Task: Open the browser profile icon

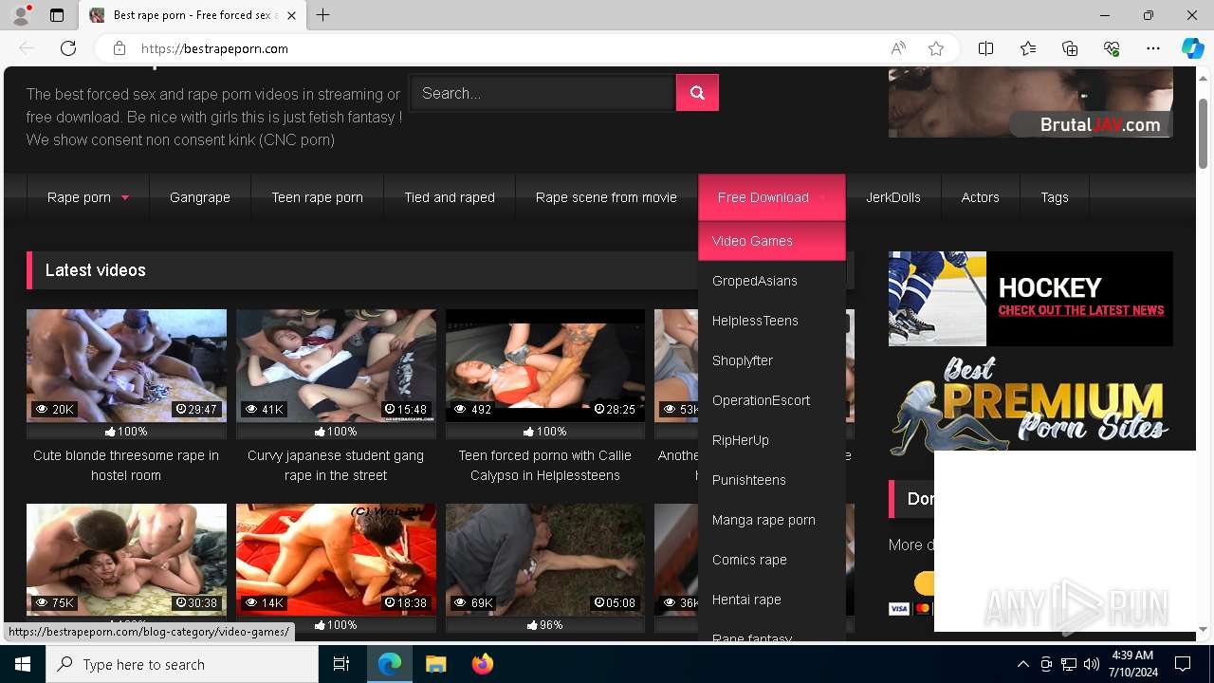Action: (x=21, y=15)
